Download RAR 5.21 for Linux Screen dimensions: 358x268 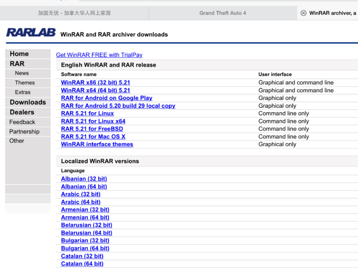(x=87, y=114)
